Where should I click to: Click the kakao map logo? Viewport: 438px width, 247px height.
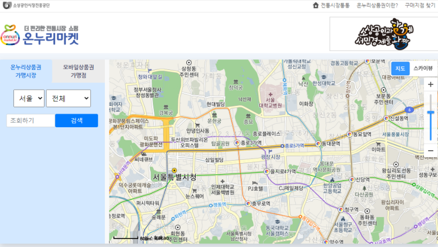pos(162,238)
